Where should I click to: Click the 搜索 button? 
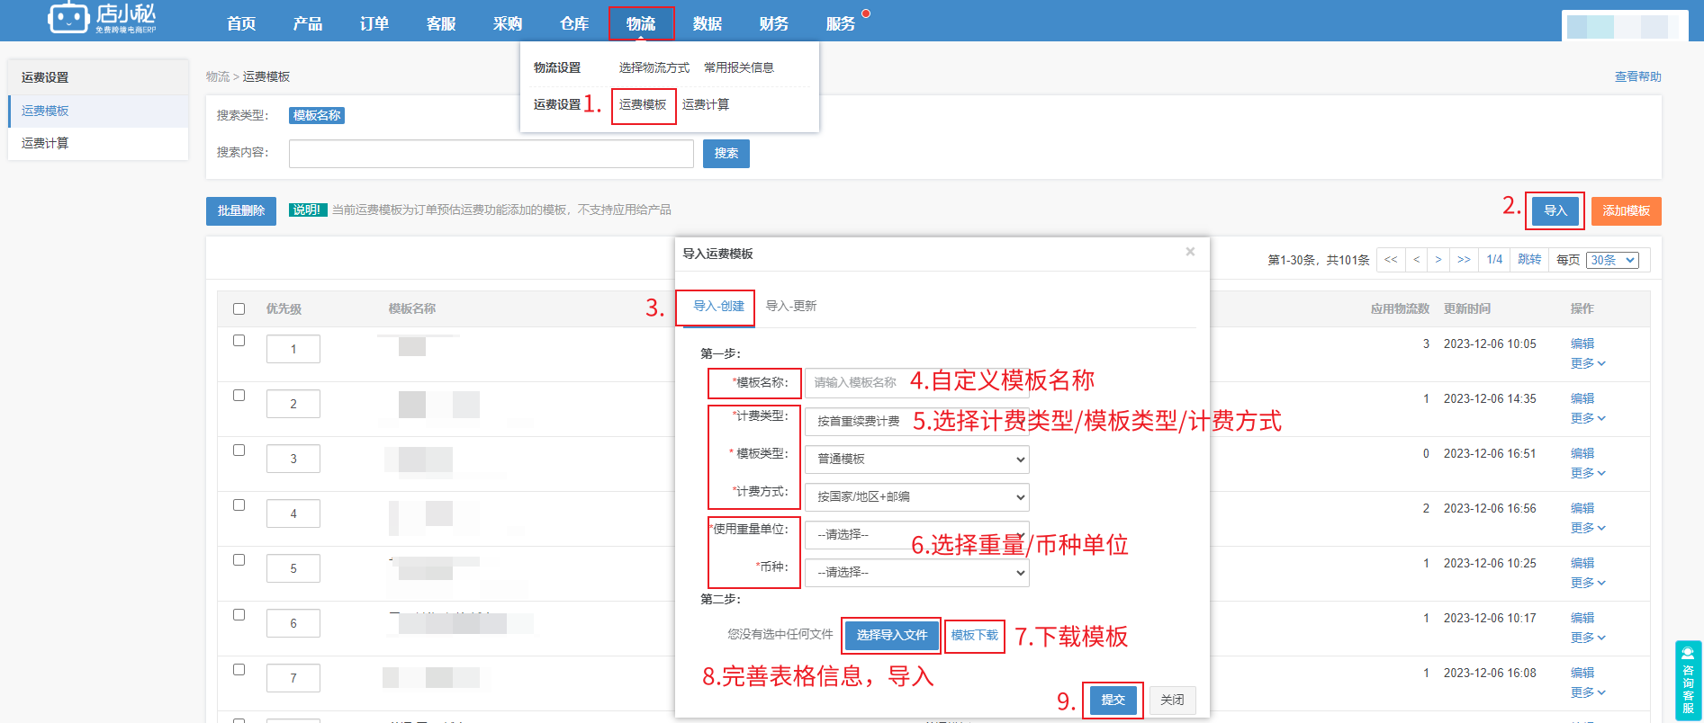(x=726, y=154)
